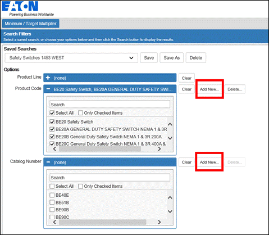269x235 pixels.
Task: Check the BE90B catalog number
Action: (52, 210)
